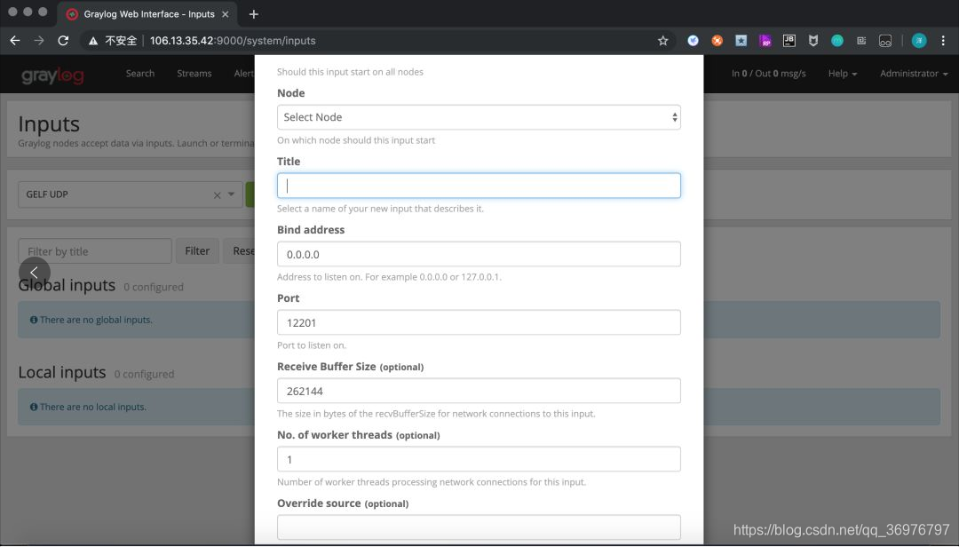Click the browser address bar URL
Image resolution: width=959 pixels, height=547 pixels.
tap(233, 41)
